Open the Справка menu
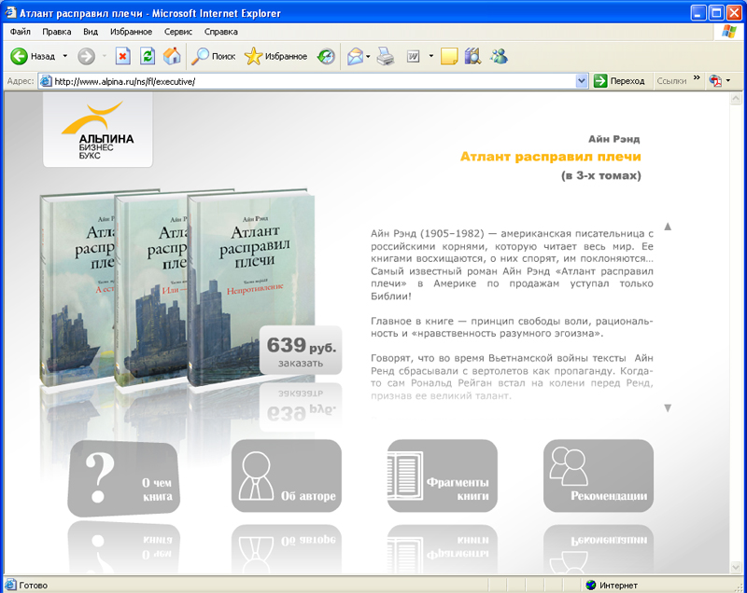The height and width of the screenshot is (593, 747). tap(221, 32)
